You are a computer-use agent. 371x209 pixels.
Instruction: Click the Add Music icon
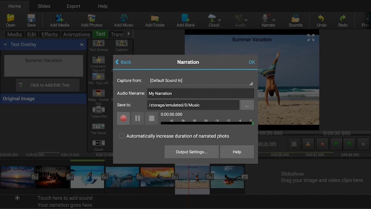pos(123,18)
